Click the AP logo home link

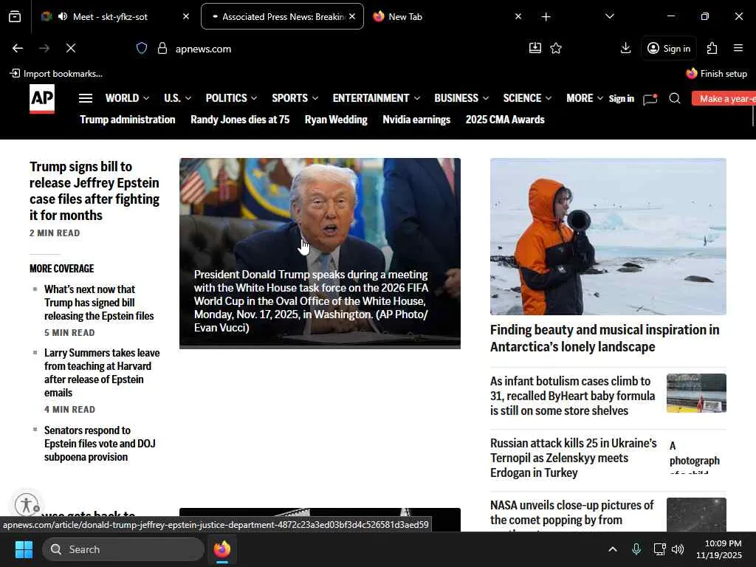[42, 99]
